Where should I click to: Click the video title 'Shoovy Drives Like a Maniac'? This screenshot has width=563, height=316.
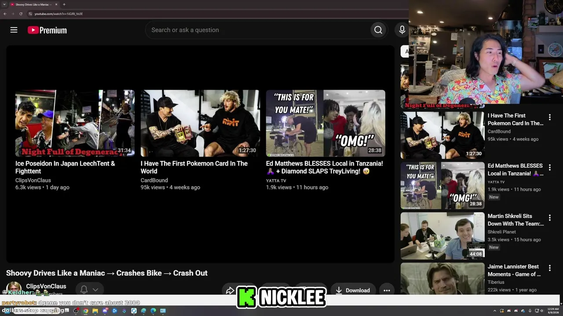[x=107, y=273]
